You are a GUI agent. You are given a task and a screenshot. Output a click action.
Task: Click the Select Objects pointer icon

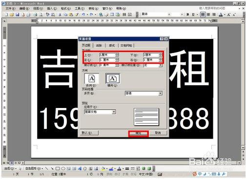click(20, 169)
